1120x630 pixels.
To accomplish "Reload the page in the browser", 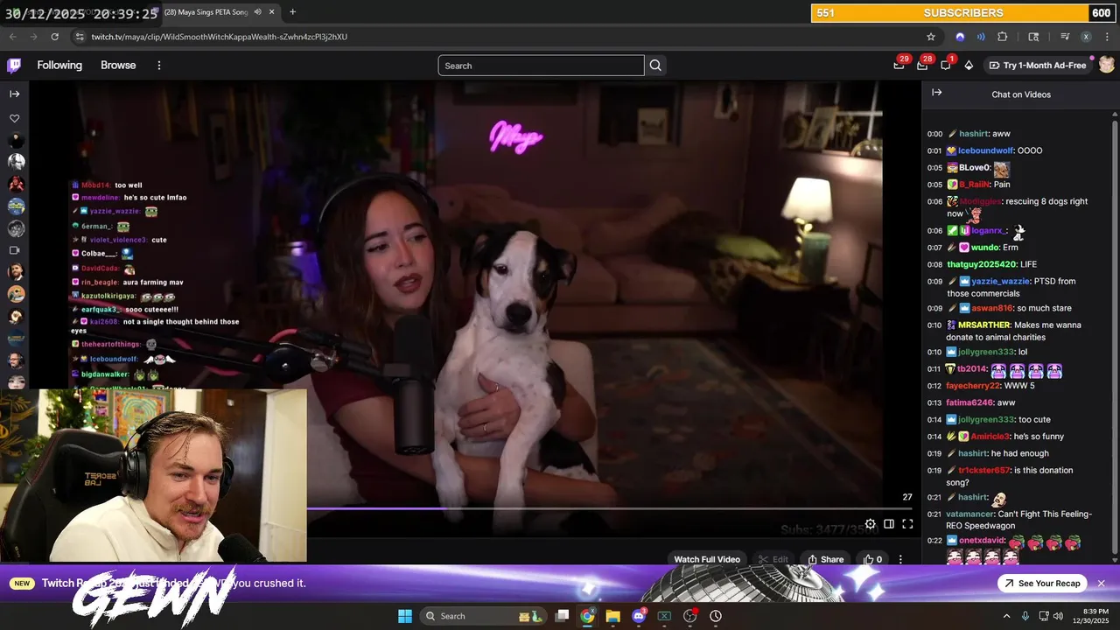I will pyautogui.click(x=54, y=37).
